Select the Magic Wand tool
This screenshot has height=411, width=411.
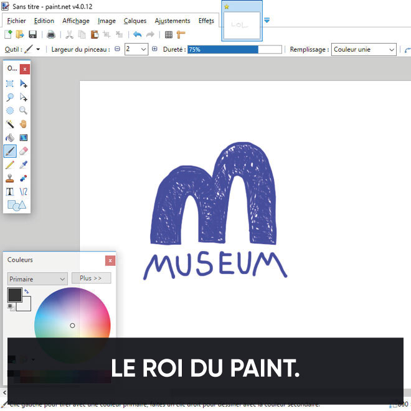coord(10,124)
